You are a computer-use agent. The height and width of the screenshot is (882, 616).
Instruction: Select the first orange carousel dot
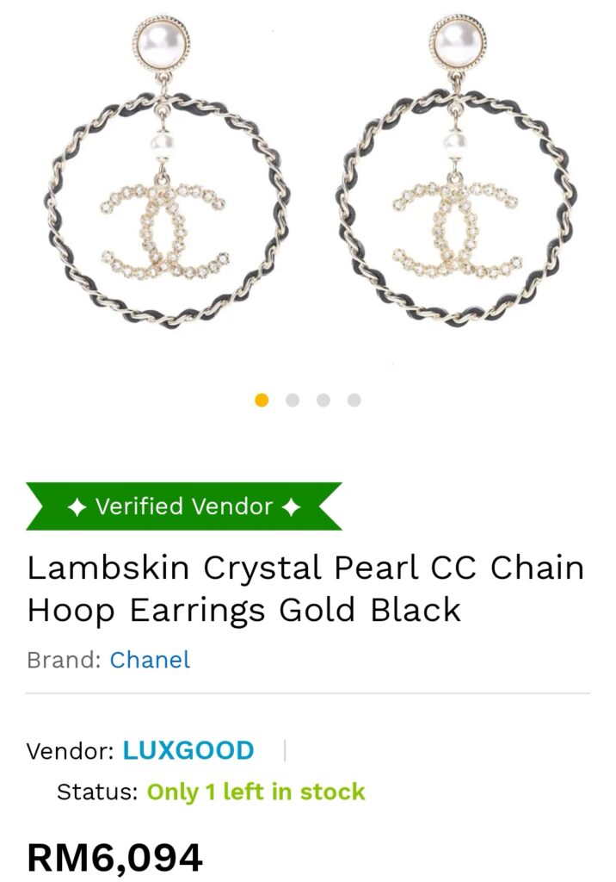pyautogui.click(x=262, y=400)
